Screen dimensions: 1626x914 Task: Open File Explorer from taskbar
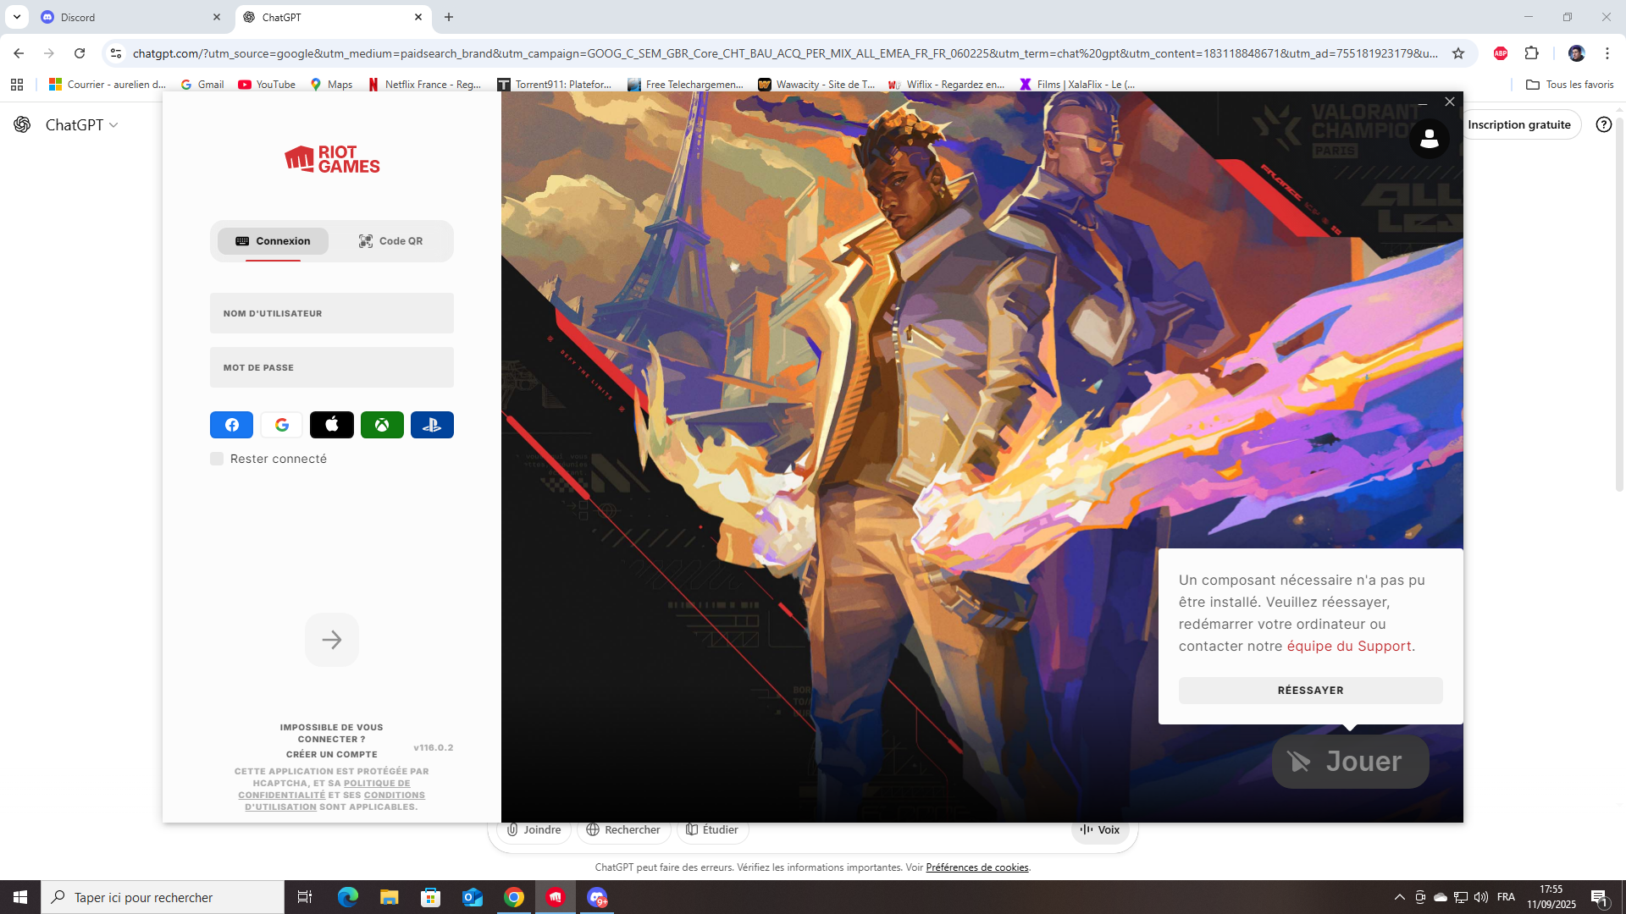click(x=389, y=897)
